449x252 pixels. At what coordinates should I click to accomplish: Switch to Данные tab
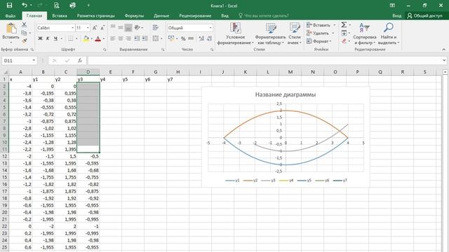click(161, 15)
